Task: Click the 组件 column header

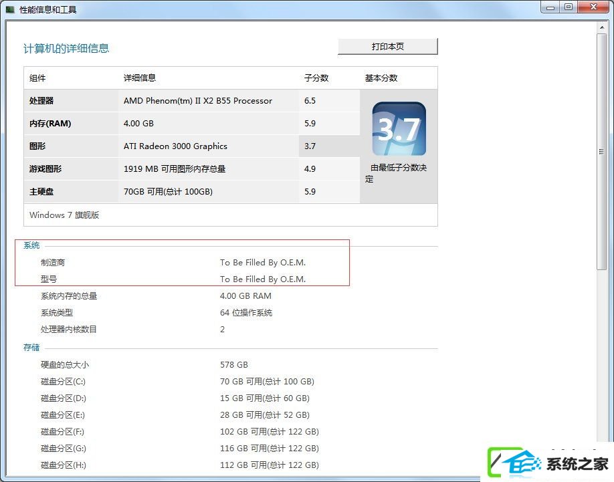Action: [x=37, y=78]
